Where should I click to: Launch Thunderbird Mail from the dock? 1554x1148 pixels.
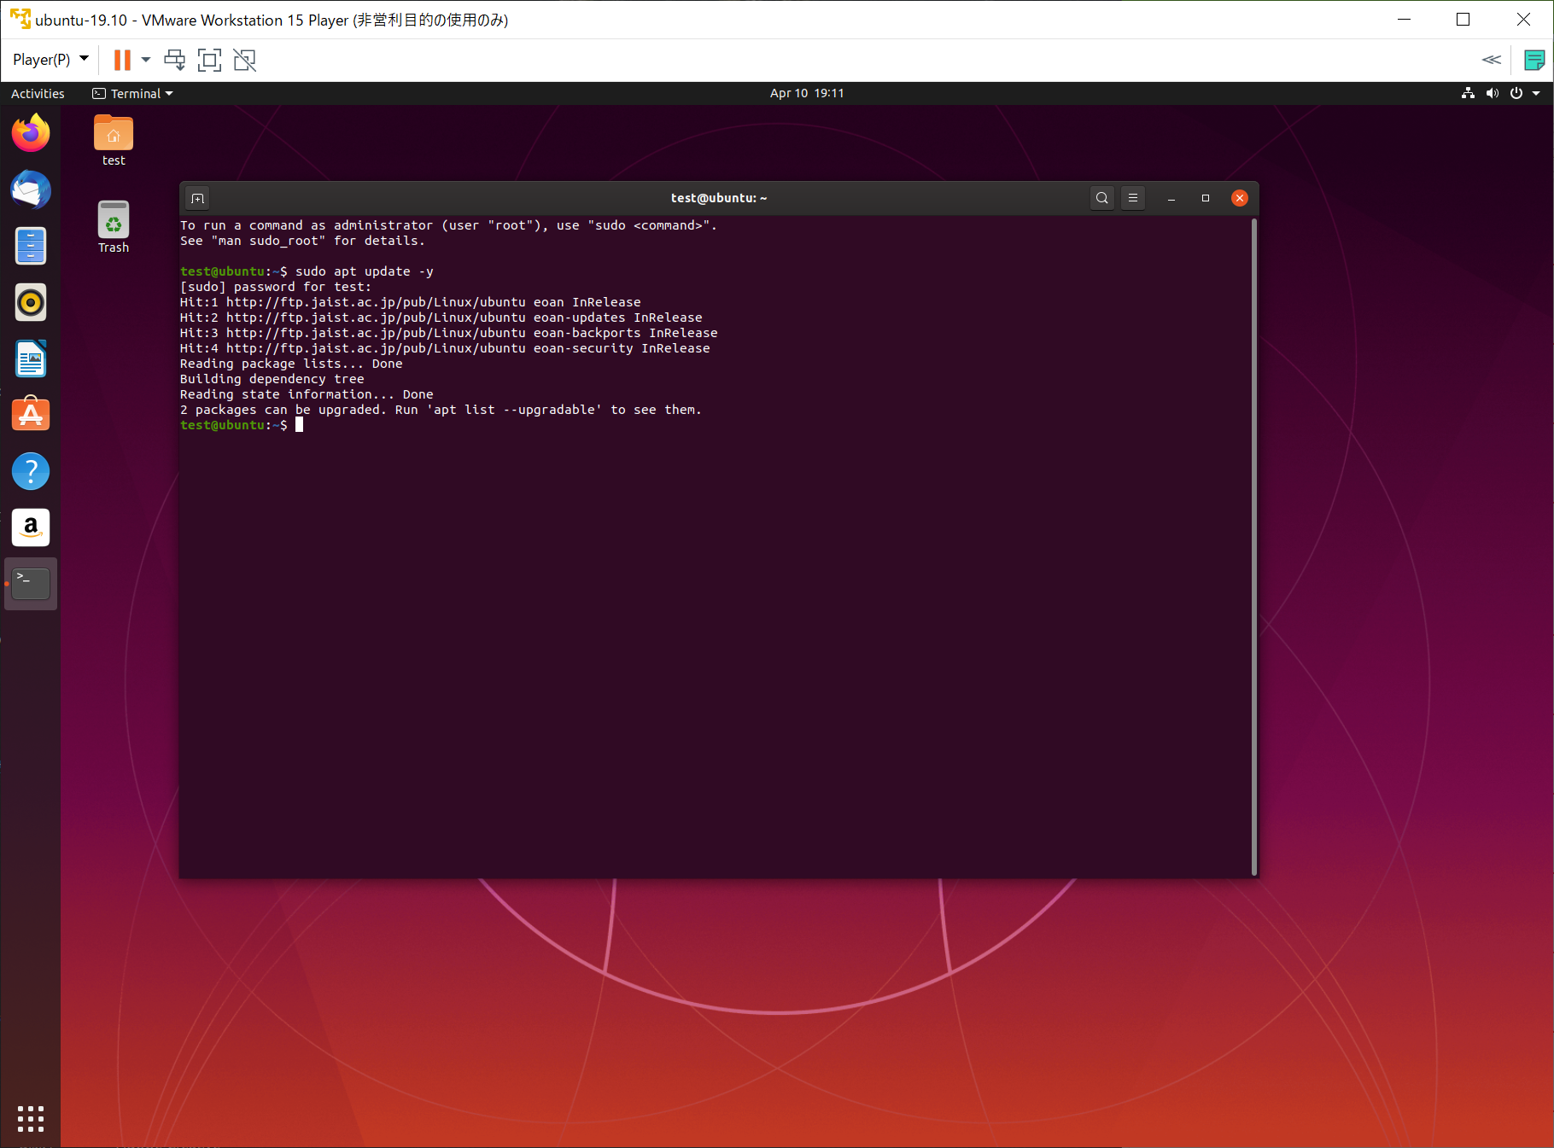pos(31,189)
